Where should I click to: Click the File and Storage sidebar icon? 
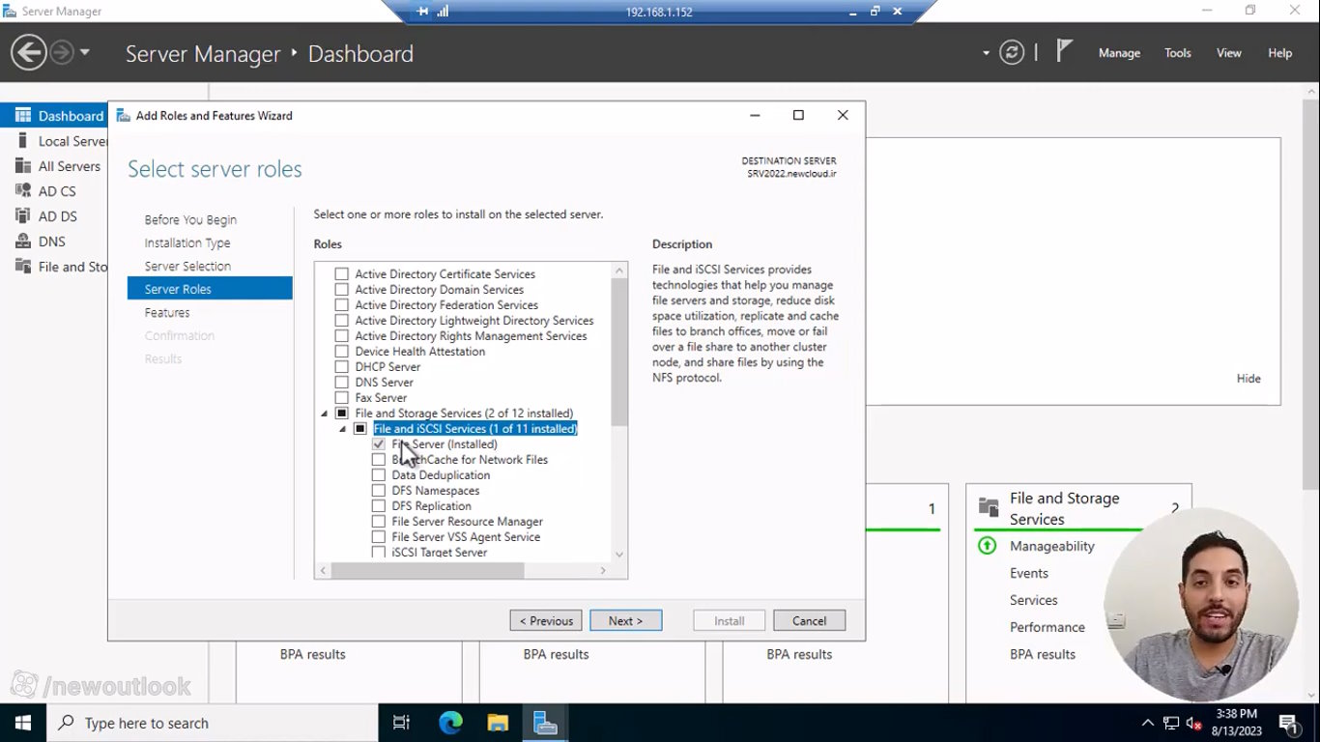click(x=22, y=267)
